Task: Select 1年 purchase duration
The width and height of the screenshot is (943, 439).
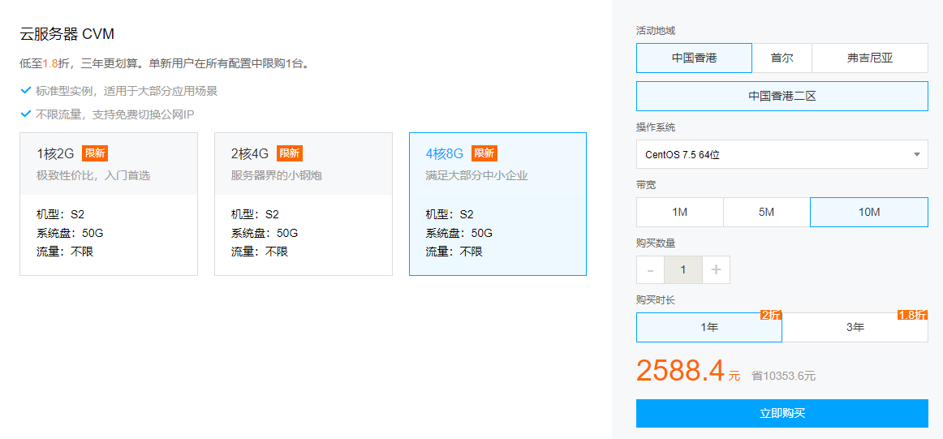Action: 709,328
